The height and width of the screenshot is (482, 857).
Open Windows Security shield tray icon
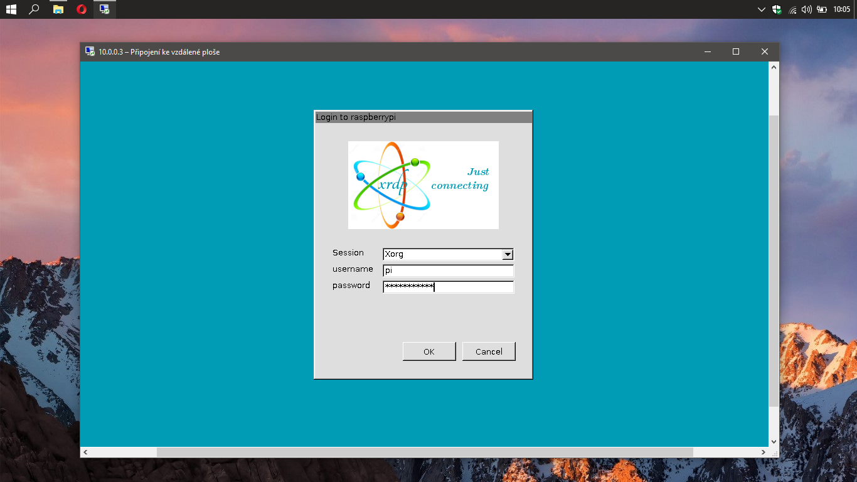coord(777,9)
